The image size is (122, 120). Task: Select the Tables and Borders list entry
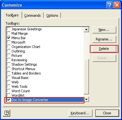coord(26,73)
